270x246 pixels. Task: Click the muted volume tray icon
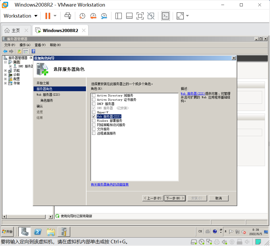(244, 232)
